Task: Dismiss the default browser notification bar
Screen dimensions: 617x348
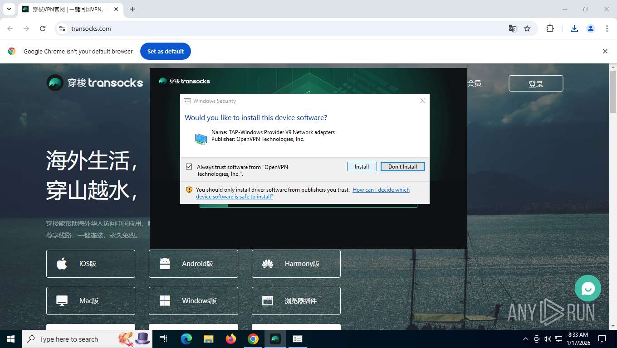Action: [x=605, y=51]
